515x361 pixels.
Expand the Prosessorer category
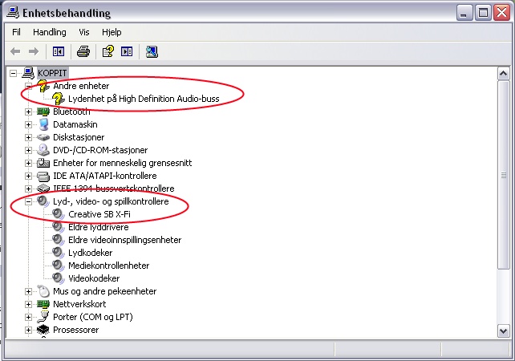tap(29, 330)
